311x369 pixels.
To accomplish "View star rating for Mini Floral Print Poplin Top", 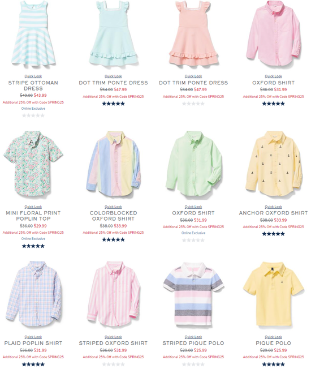I will (33, 246).
